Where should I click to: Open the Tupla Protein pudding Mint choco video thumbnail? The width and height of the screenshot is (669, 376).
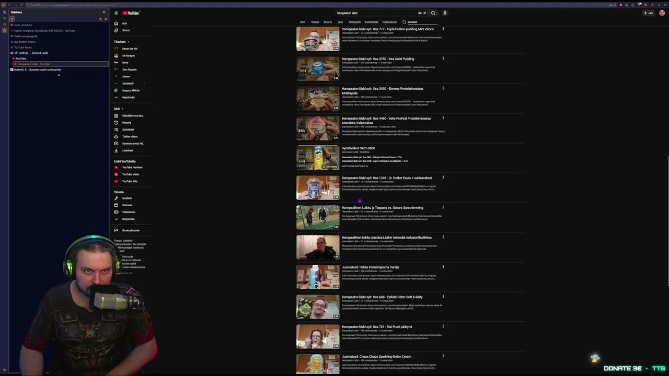pos(318,39)
